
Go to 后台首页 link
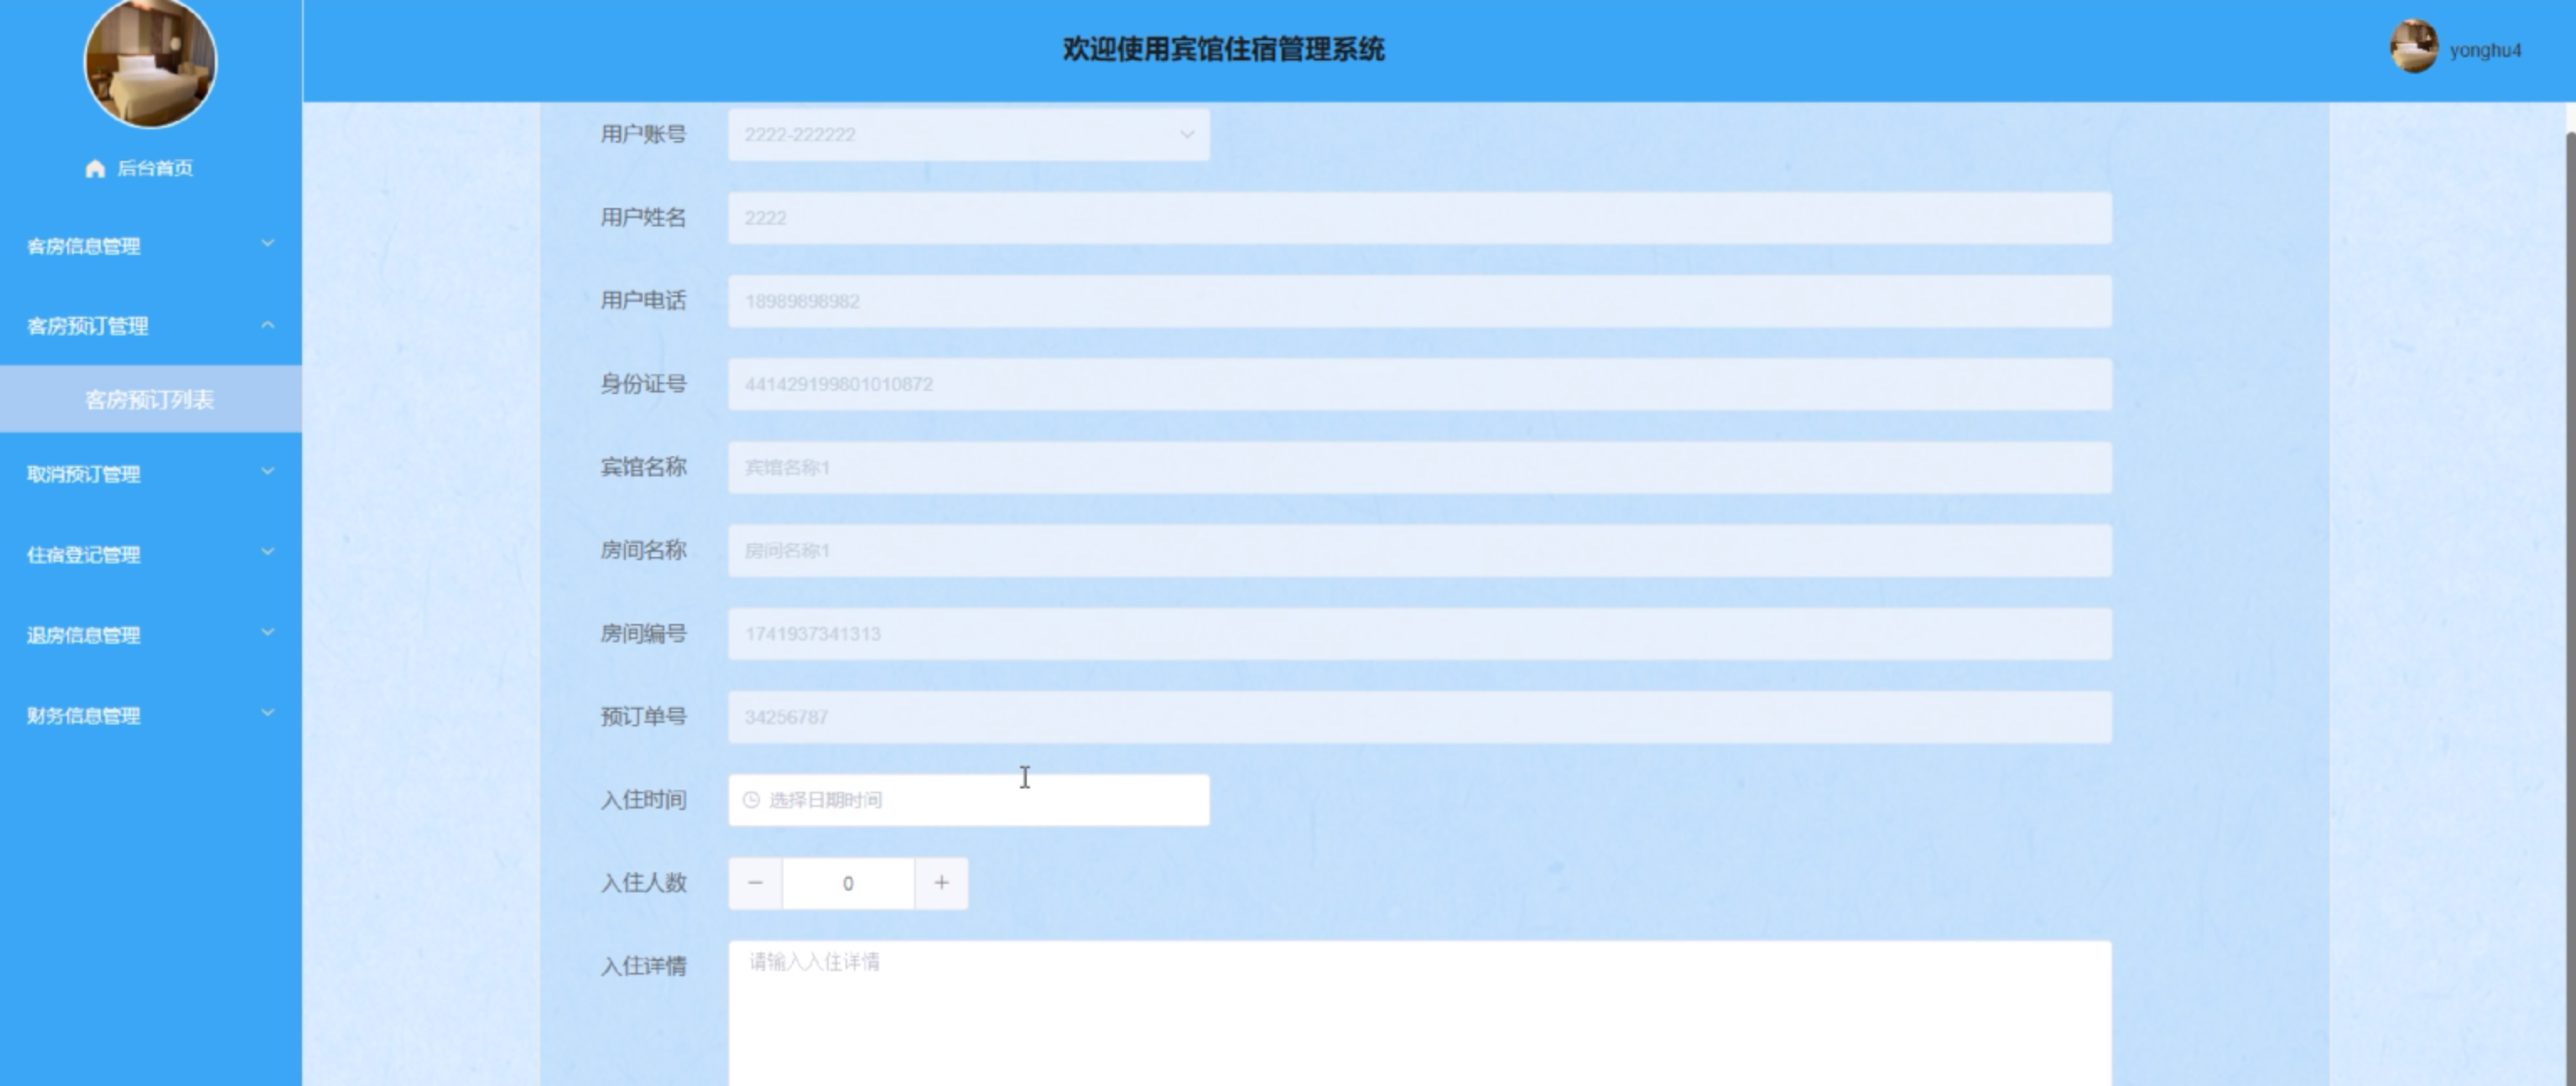[x=155, y=168]
